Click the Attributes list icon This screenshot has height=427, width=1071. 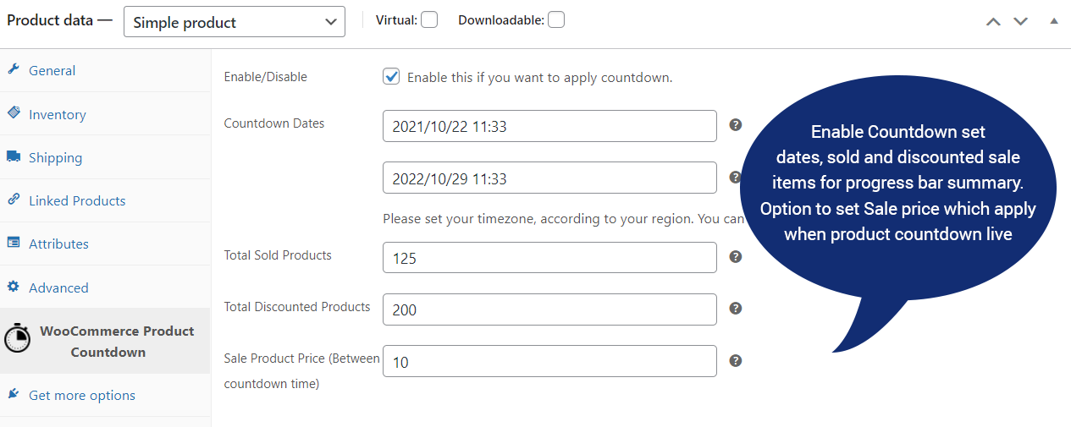pyautogui.click(x=14, y=244)
